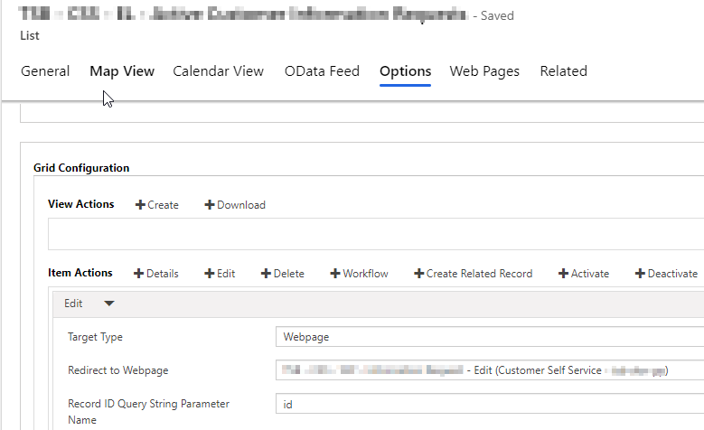Screen dimensions: 704x430
Task: Click the plus icon next to Edit action
Action: pyautogui.click(x=210, y=274)
